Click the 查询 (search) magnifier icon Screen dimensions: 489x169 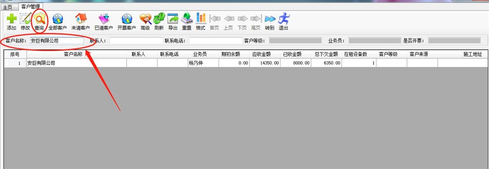39,19
